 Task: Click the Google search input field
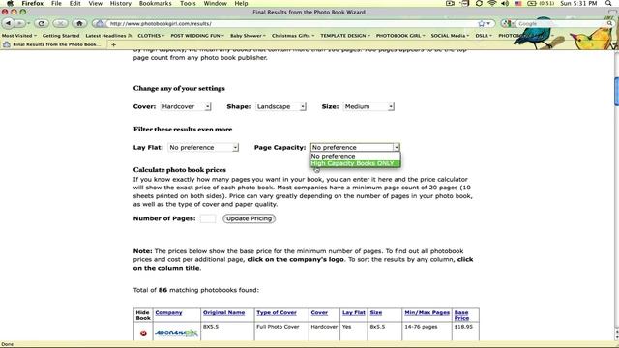click(x=561, y=23)
